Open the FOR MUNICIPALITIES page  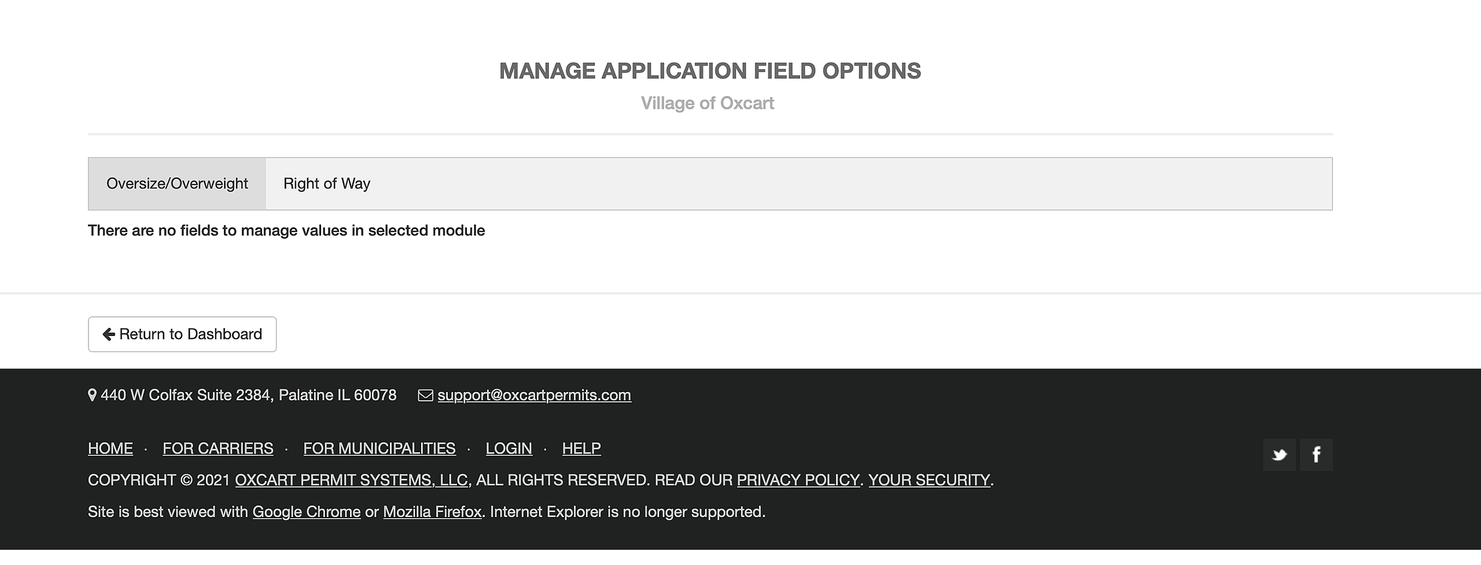pos(379,448)
